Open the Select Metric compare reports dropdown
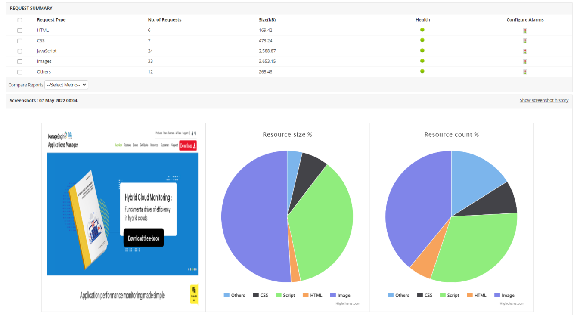The image size is (577, 315). pos(66,85)
